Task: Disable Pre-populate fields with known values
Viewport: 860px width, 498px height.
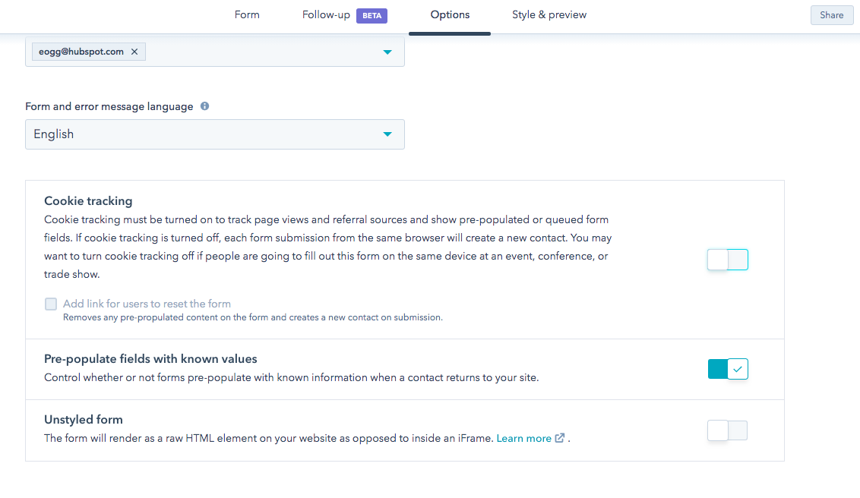Action: click(727, 369)
